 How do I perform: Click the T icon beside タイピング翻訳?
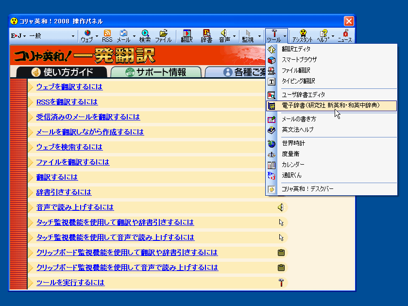pyautogui.click(x=272, y=82)
